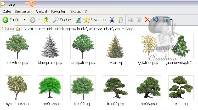The height and width of the screenshot is (110, 198).
Task: Go up one folder level icon
Action: tap(46, 20)
